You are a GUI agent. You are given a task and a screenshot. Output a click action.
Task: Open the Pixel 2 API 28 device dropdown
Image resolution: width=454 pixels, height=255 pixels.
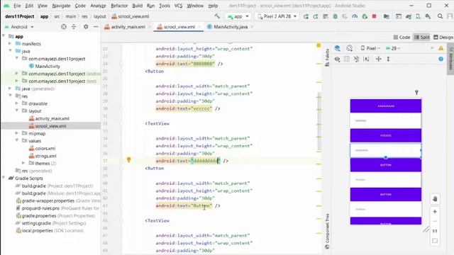277,16
